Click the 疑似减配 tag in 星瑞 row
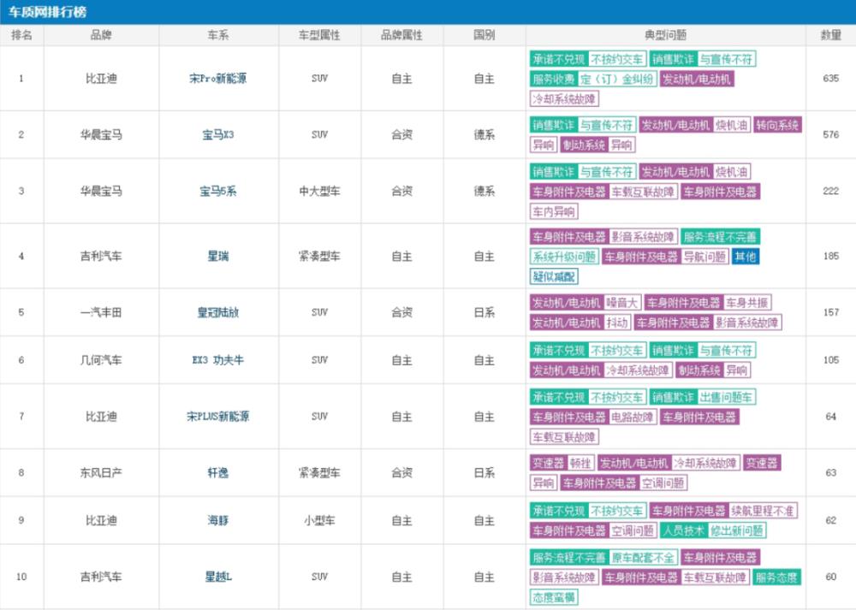 554,276
